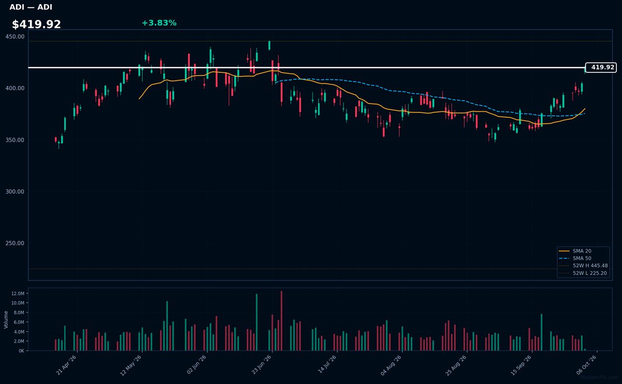The width and height of the screenshot is (622, 384).
Task: Click the tallest red volume bar near 23 Jun
Action: click(x=281, y=321)
